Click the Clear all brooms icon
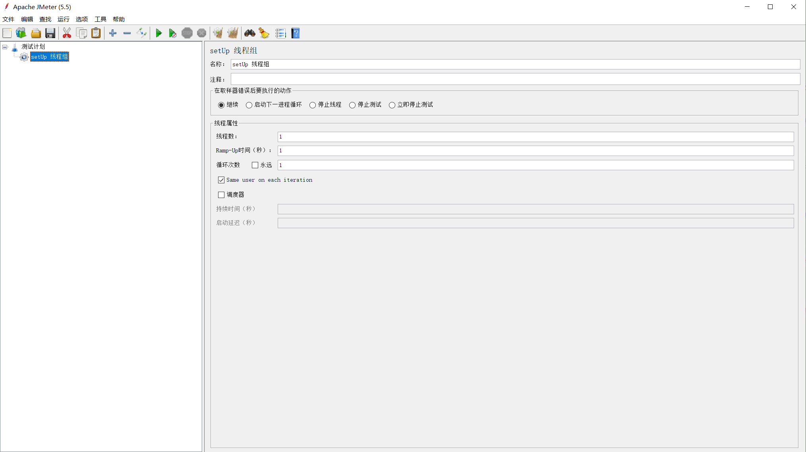806x452 pixels. tap(233, 33)
